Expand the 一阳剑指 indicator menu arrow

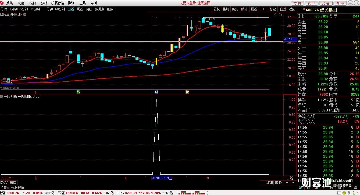(2, 96)
